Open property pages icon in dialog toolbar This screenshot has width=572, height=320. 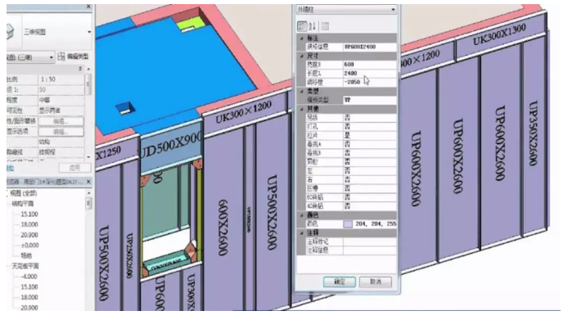point(325,26)
